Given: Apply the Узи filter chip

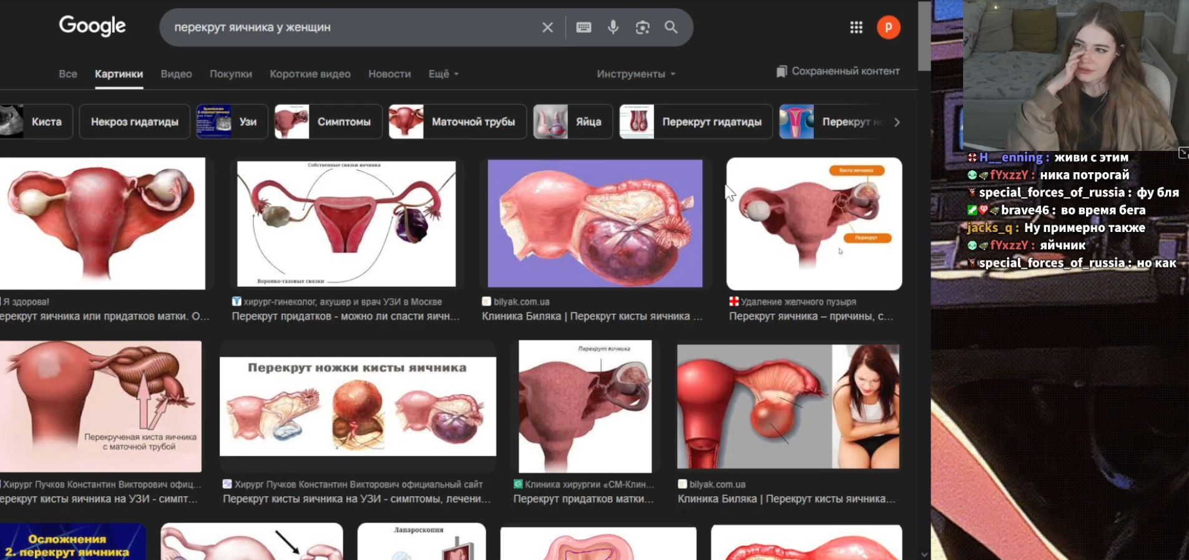Looking at the screenshot, I should click(x=232, y=122).
